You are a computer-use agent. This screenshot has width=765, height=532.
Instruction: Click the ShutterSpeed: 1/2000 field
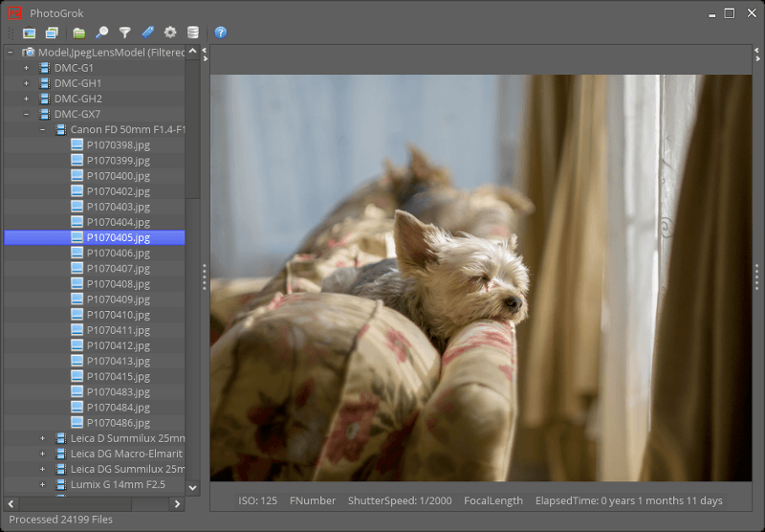click(x=400, y=500)
